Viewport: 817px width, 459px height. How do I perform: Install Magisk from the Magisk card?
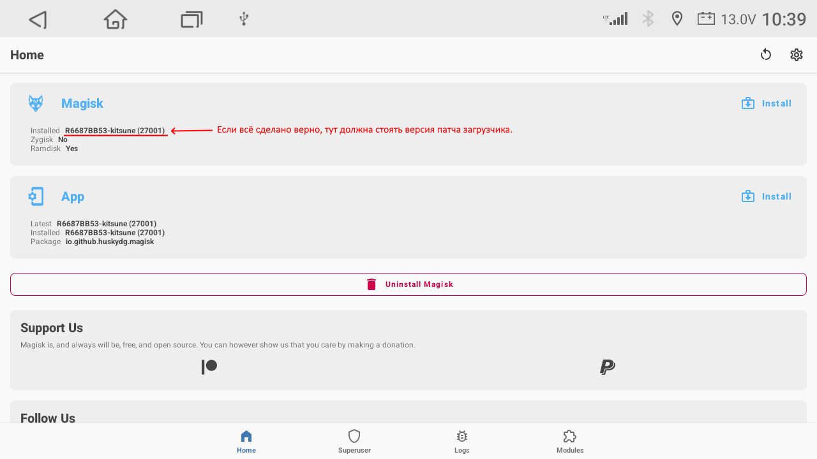tap(767, 103)
